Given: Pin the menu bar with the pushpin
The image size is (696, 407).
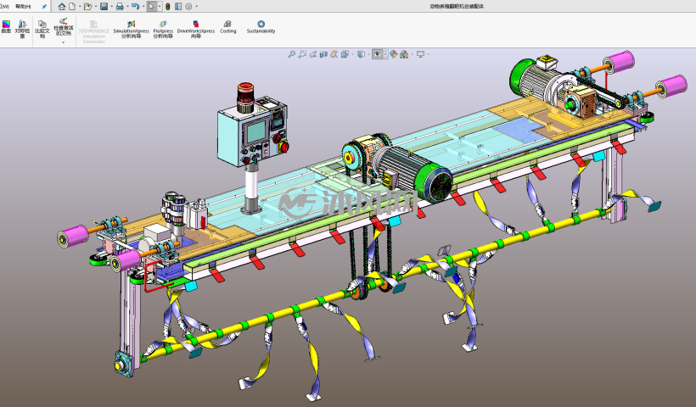Looking at the screenshot, I should pyautogui.click(x=44, y=7).
